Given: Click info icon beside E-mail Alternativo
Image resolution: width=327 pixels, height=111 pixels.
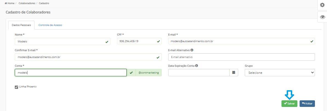Looking at the screenshot, I should [192, 50].
